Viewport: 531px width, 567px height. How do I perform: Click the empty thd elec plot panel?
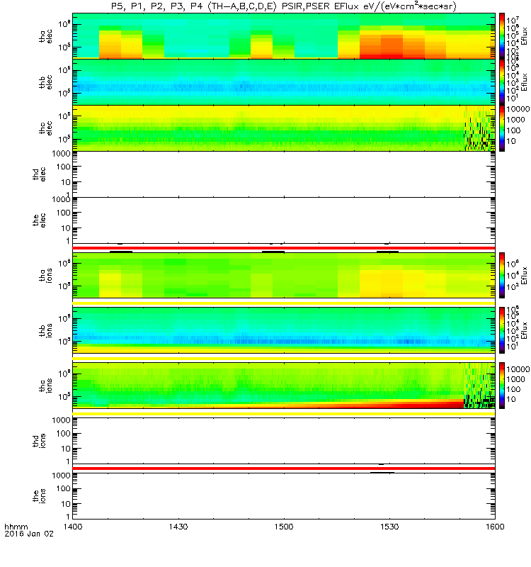click(284, 174)
